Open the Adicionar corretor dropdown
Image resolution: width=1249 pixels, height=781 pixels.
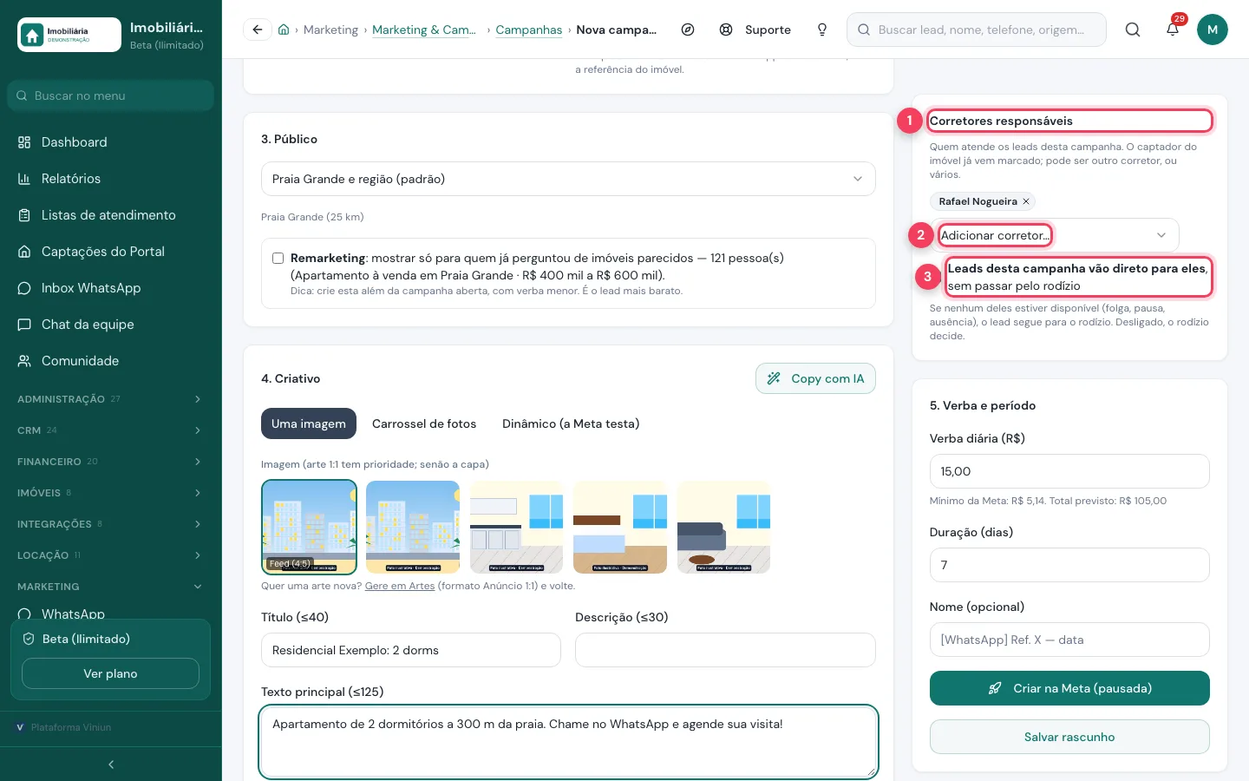pos(1055,235)
